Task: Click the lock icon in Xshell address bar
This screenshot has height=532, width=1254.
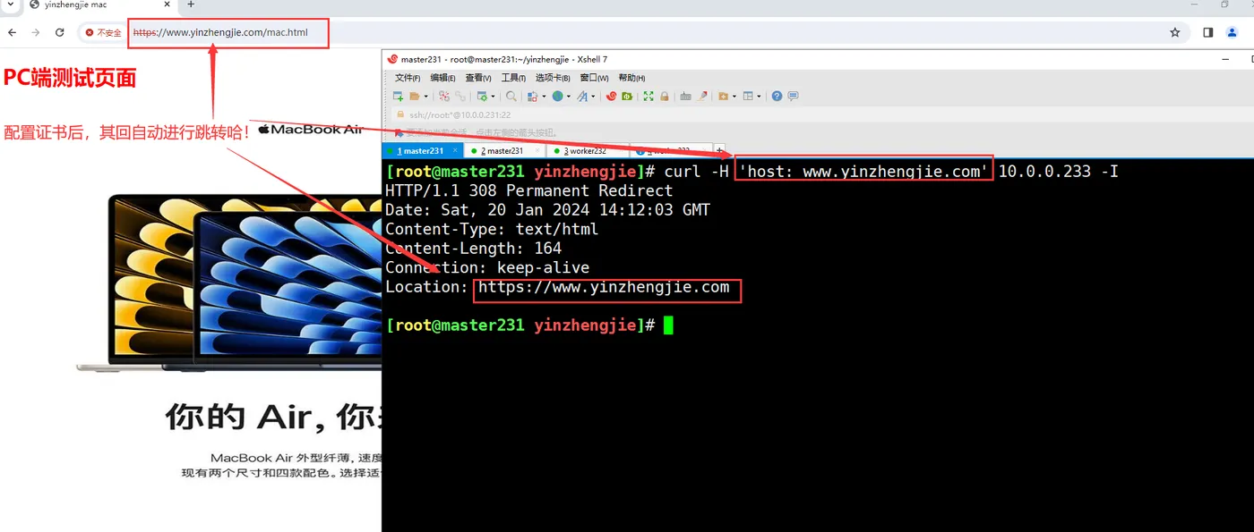Action: click(400, 114)
